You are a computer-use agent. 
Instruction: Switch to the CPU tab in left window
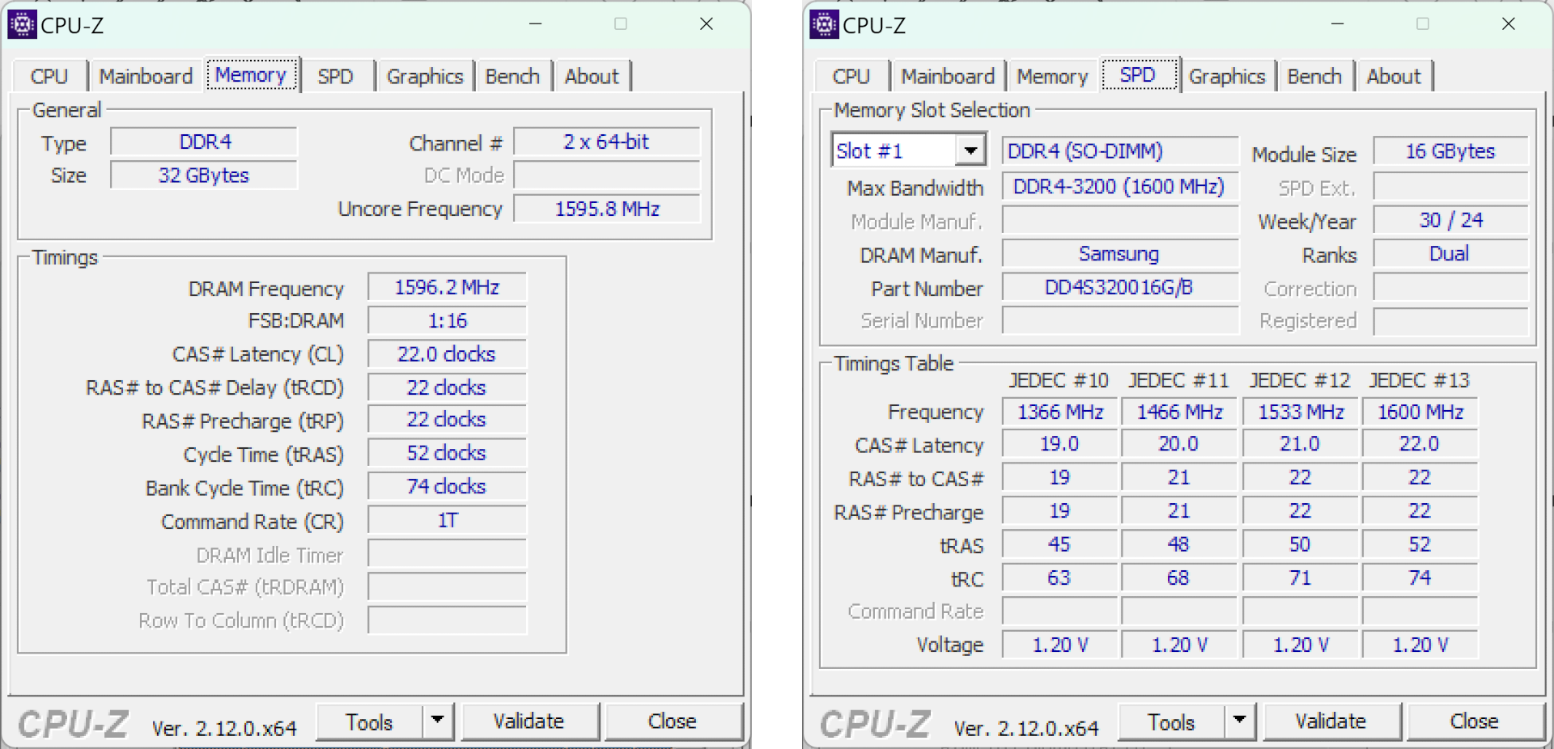coord(49,77)
